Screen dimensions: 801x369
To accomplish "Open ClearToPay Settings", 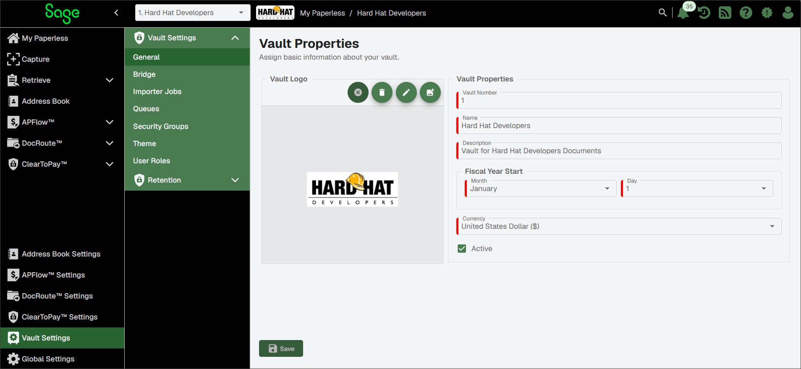I will [x=62, y=317].
